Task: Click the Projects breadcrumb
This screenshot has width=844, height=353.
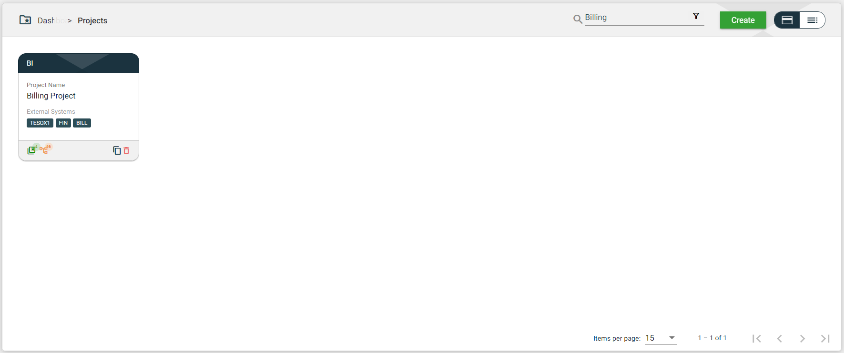Action: (x=92, y=20)
